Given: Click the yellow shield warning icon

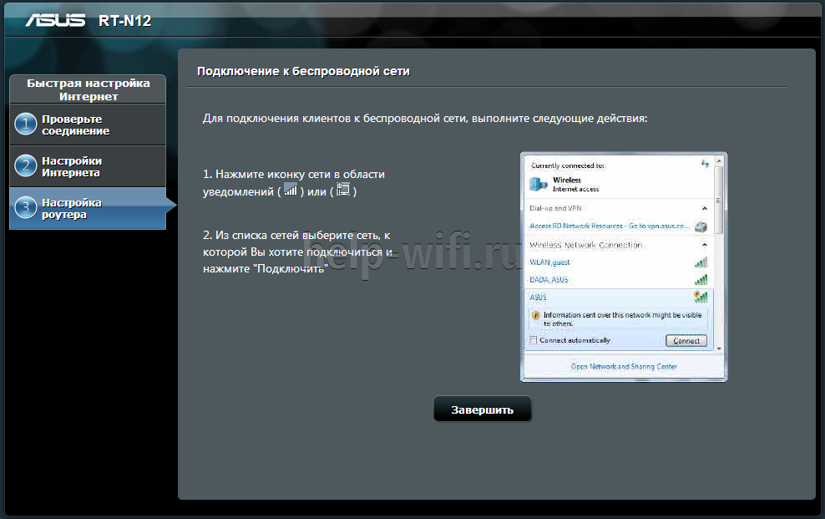Looking at the screenshot, I should pos(536,316).
